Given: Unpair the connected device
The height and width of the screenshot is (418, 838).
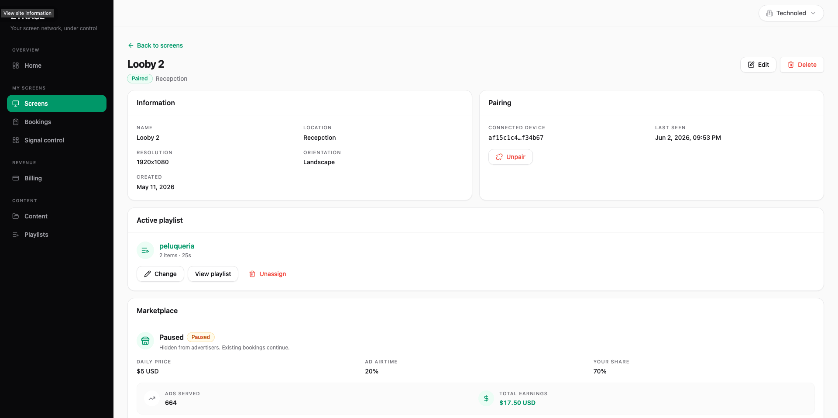Looking at the screenshot, I should [x=510, y=157].
